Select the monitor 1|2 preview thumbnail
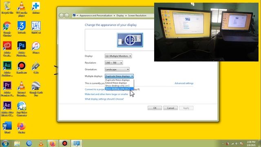 (x=130, y=40)
